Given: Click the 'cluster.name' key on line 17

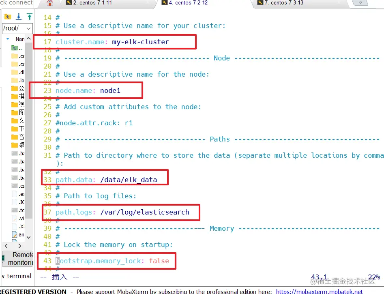Looking at the screenshot, I should (80, 42).
